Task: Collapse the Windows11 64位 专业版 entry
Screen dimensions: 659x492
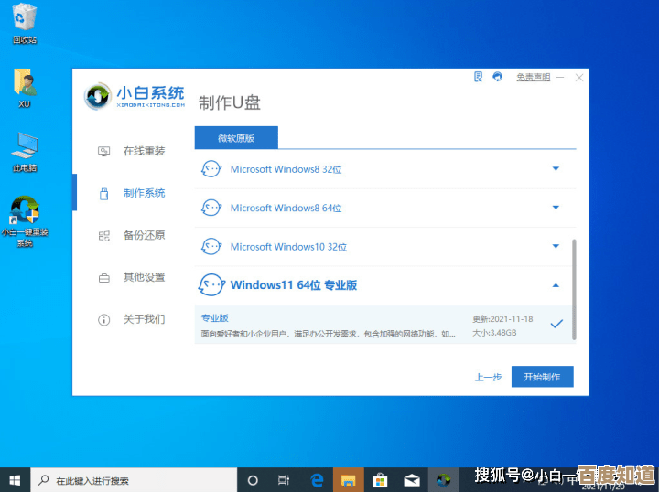Action: [x=556, y=285]
